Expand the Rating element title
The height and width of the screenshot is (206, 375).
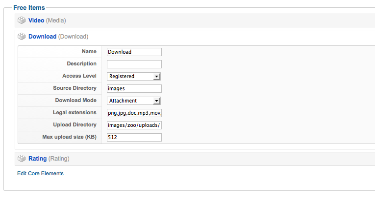(x=38, y=159)
